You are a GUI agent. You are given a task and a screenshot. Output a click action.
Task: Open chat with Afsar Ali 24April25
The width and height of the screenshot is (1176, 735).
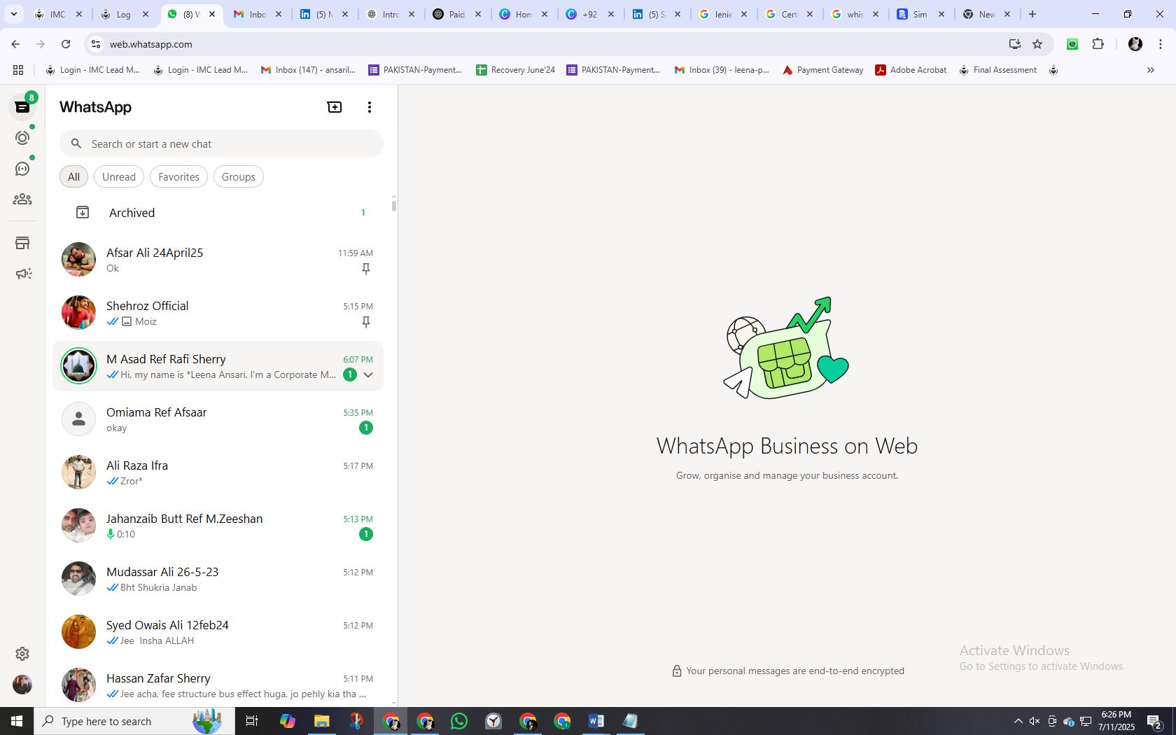(218, 260)
